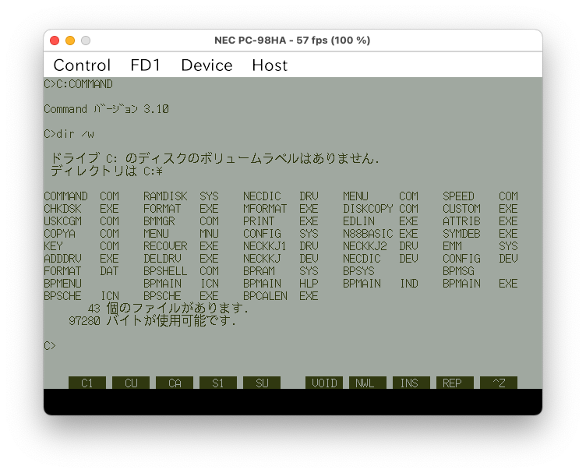Viewport: 586px width, 473px height.
Task: Click the final C> command prompt
Action: [50, 346]
